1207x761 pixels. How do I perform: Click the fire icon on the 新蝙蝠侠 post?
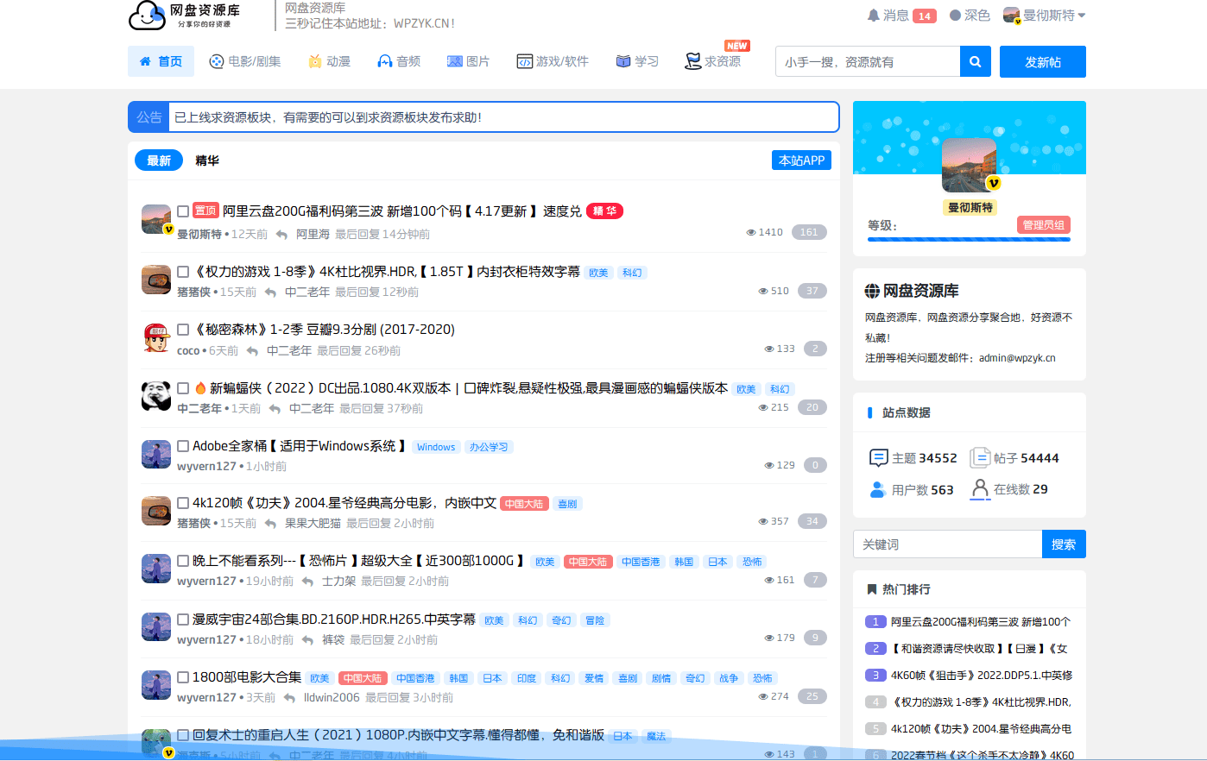200,388
